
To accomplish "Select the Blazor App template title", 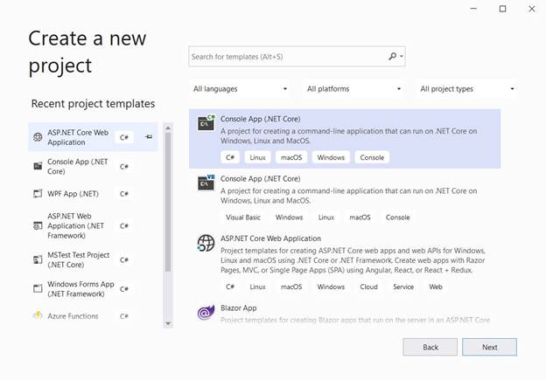I will [x=239, y=308].
